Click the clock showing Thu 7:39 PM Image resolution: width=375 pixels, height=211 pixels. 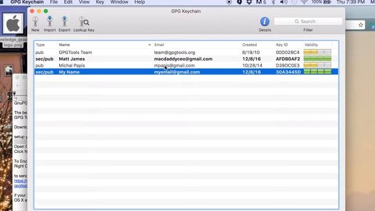(x=350, y=2)
